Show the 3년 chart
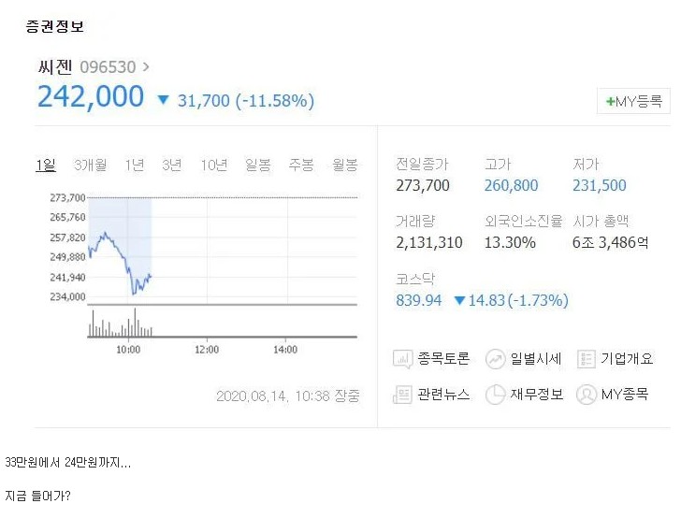Viewport: 681px width, 518px height. [171, 165]
